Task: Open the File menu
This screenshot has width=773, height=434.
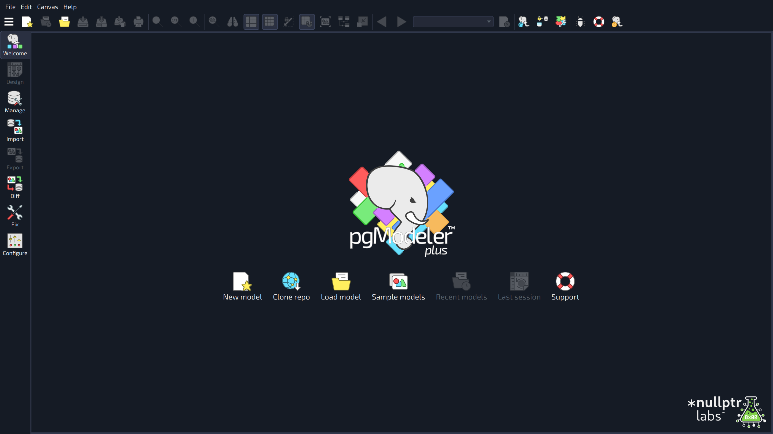Action: tap(10, 7)
